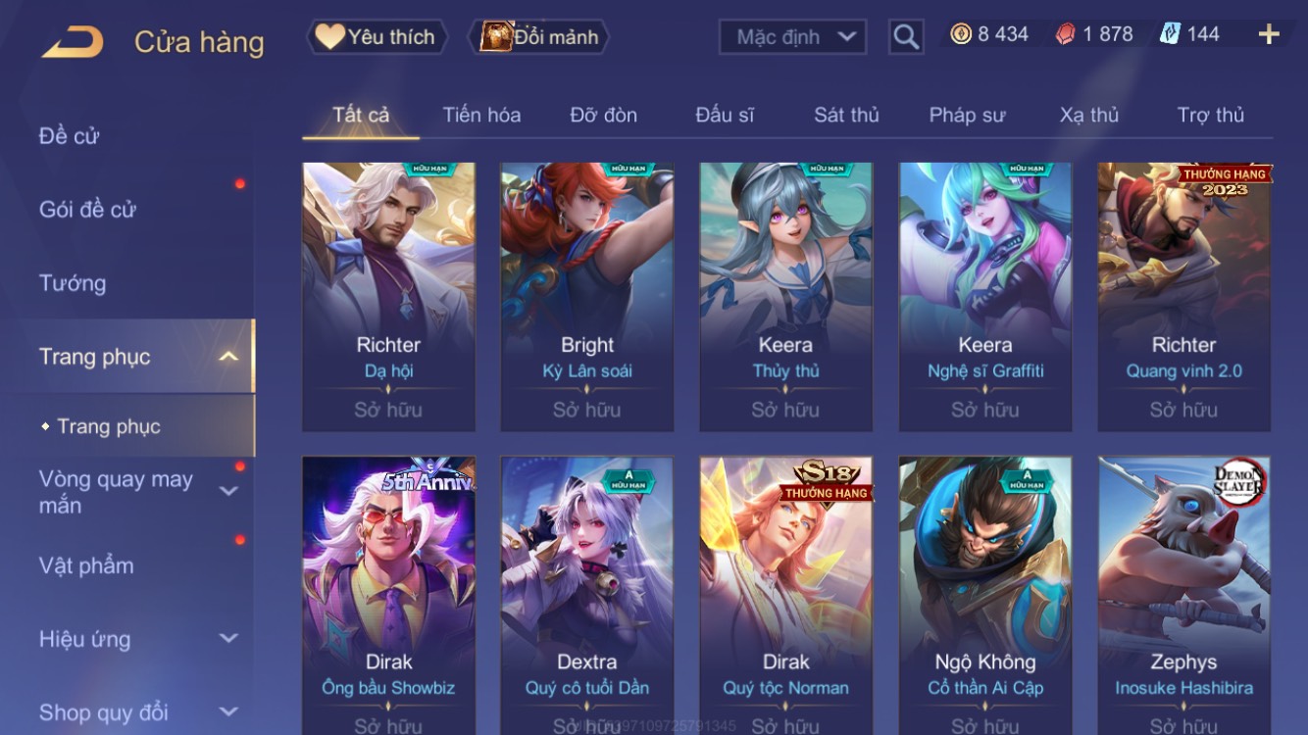Tap the back arrow icon

[72, 41]
